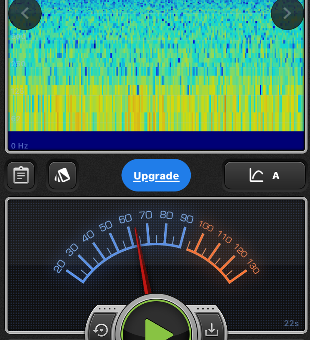Go to previous view with left arrow
310x340 pixels.
[x=25, y=13]
